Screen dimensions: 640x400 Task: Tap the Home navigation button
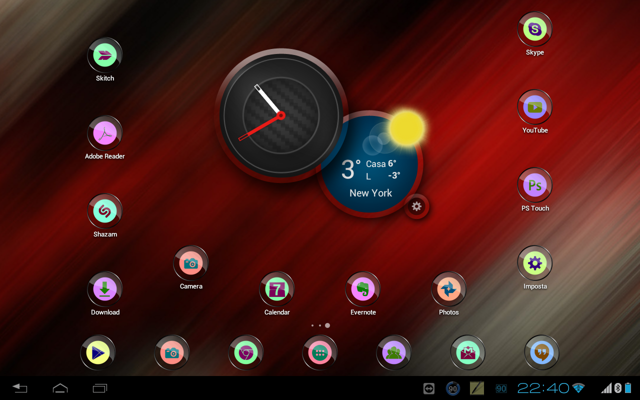(x=60, y=388)
